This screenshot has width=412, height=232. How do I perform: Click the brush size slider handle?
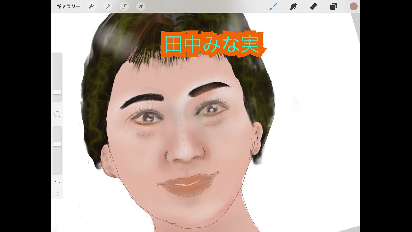[x=57, y=92]
